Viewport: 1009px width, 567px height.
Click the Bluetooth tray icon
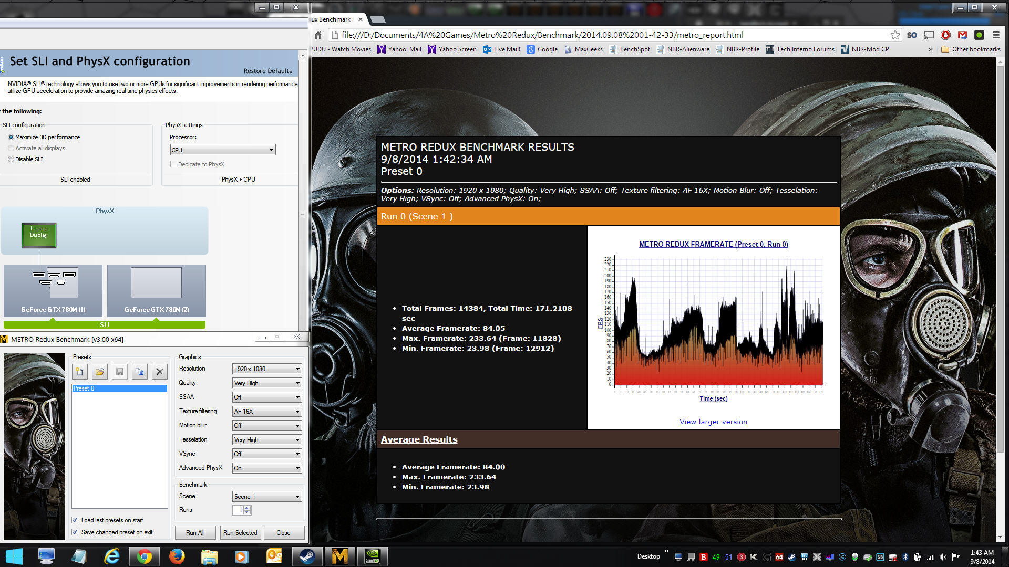pos(905,557)
